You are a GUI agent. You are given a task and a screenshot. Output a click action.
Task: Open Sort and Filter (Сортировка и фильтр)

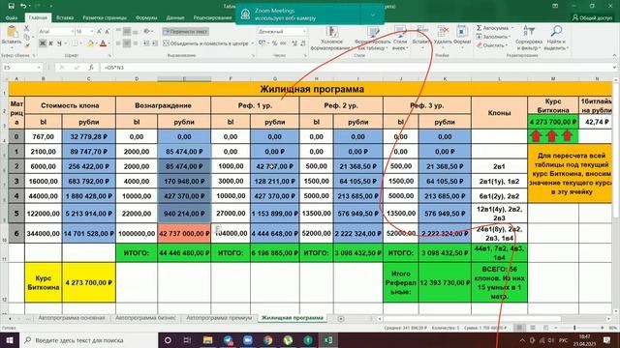pos(529,39)
